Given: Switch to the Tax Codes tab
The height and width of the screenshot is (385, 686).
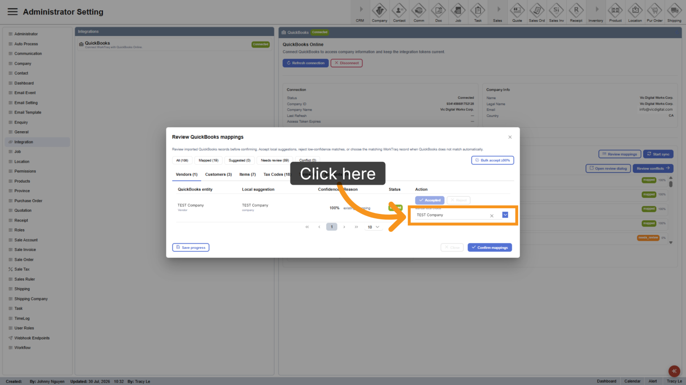Looking at the screenshot, I should click(x=276, y=174).
